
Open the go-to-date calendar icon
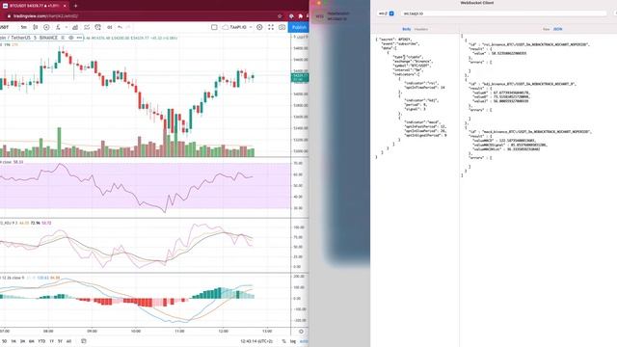click(x=84, y=341)
